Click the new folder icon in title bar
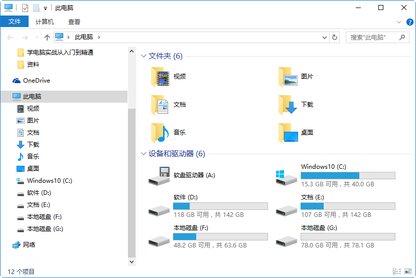Viewport: 416px width, 278px height. (36, 8)
